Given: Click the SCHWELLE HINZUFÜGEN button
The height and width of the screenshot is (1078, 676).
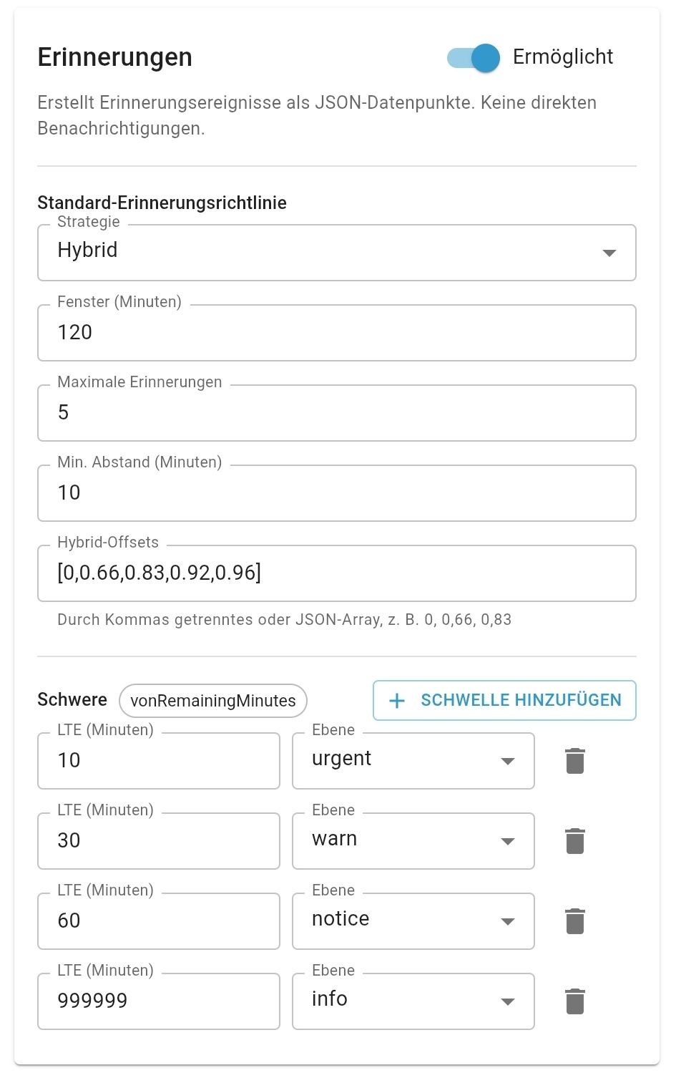Looking at the screenshot, I should coord(504,700).
